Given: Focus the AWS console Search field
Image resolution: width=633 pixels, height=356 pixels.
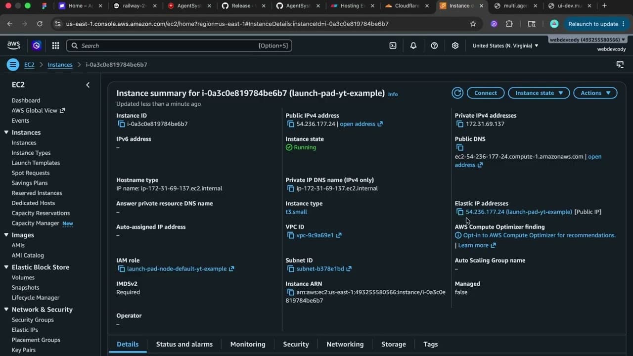Looking at the screenshot, I should tap(179, 45).
